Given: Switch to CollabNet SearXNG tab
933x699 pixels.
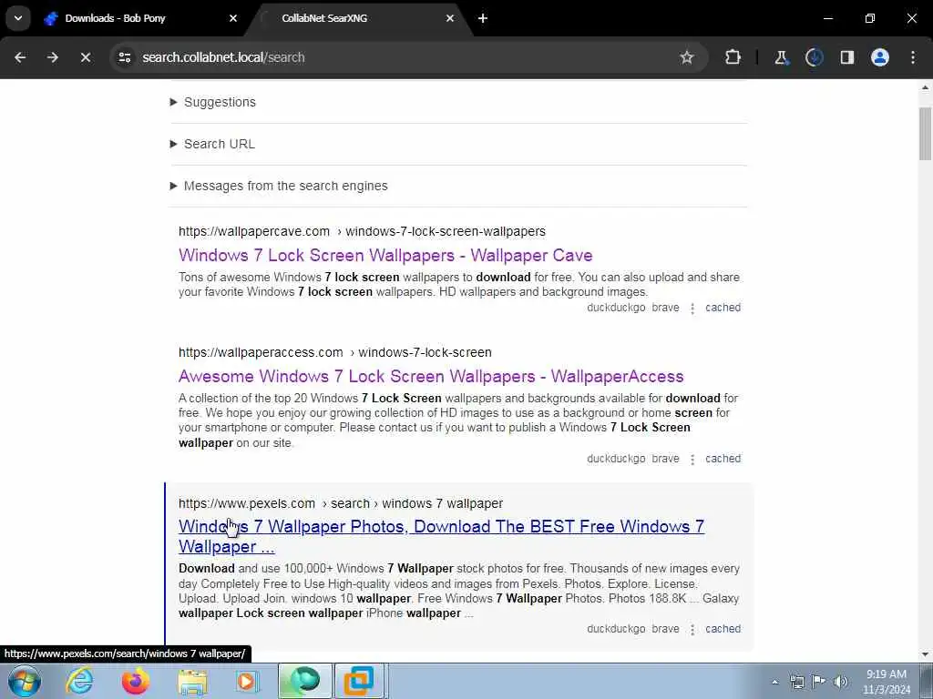Looking at the screenshot, I should tap(324, 18).
